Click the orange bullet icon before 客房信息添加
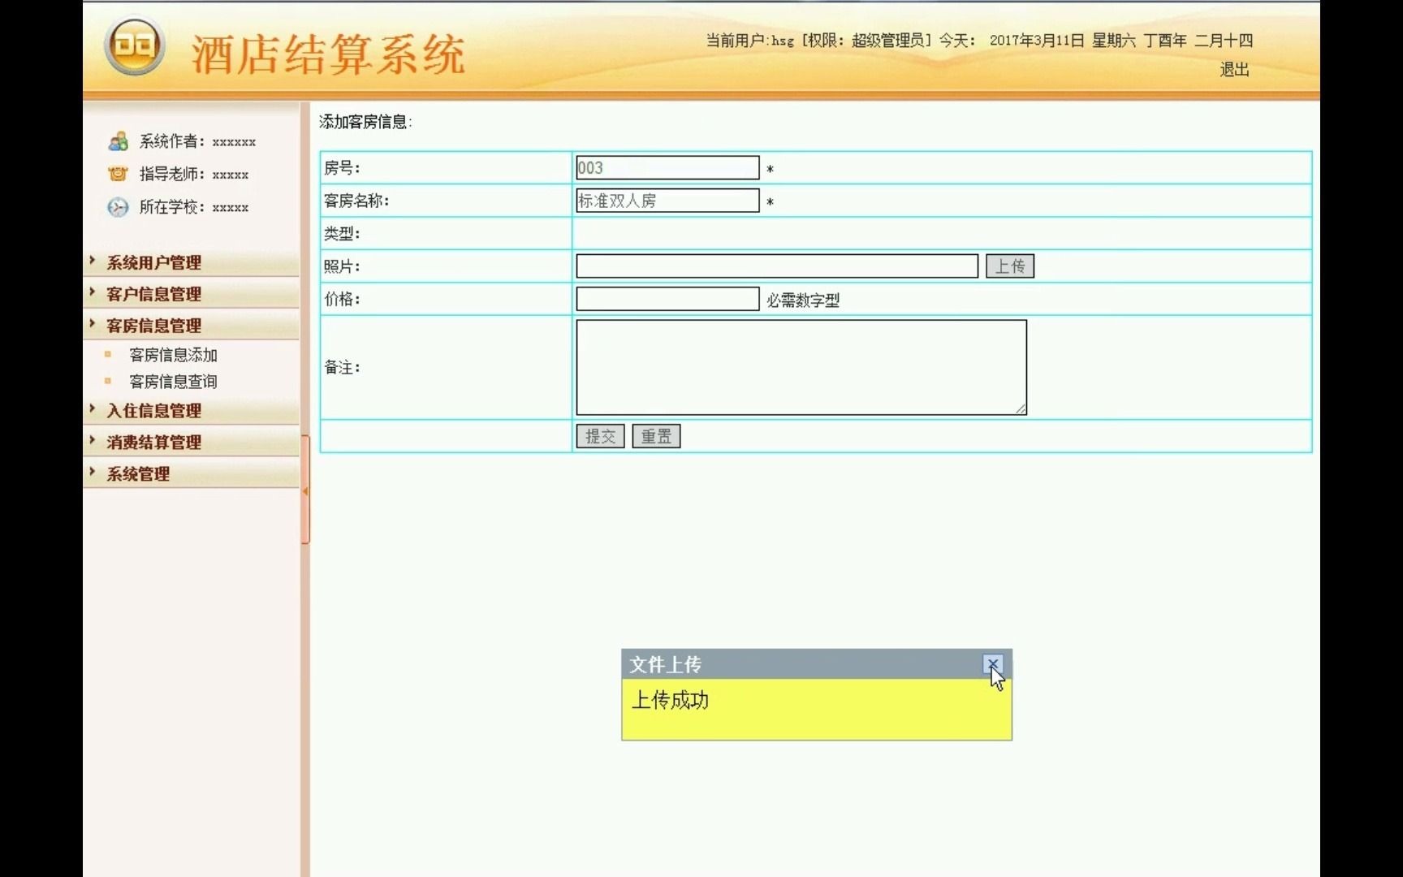 point(106,355)
